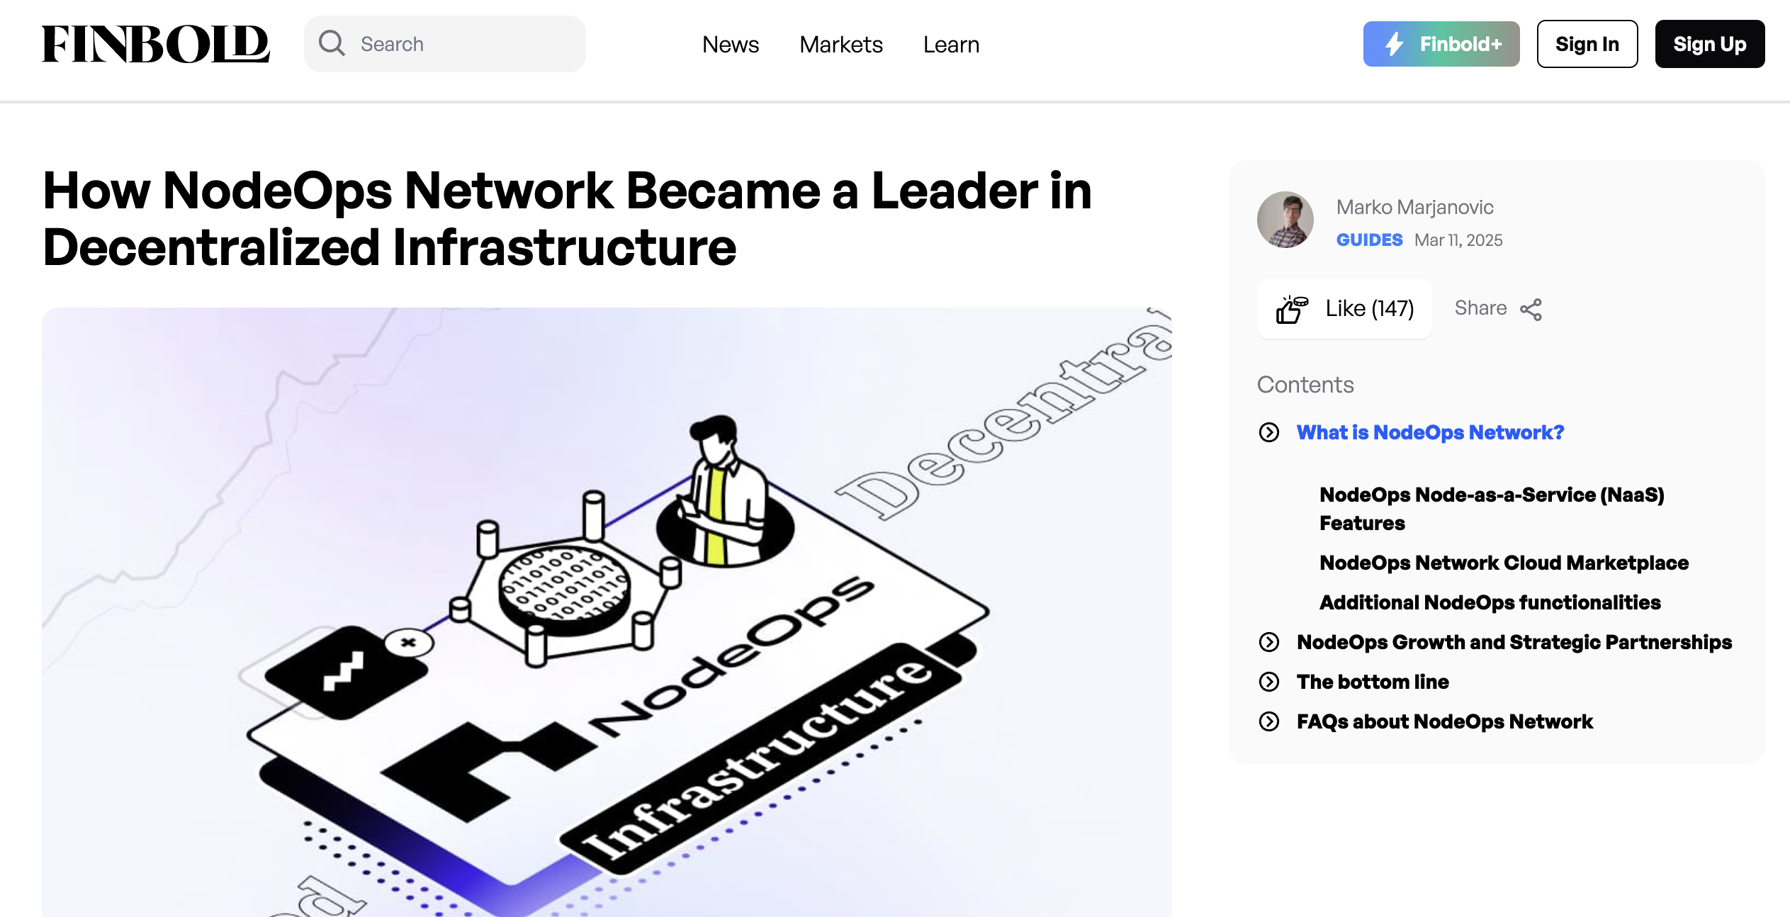Select the News menu item

point(730,43)
